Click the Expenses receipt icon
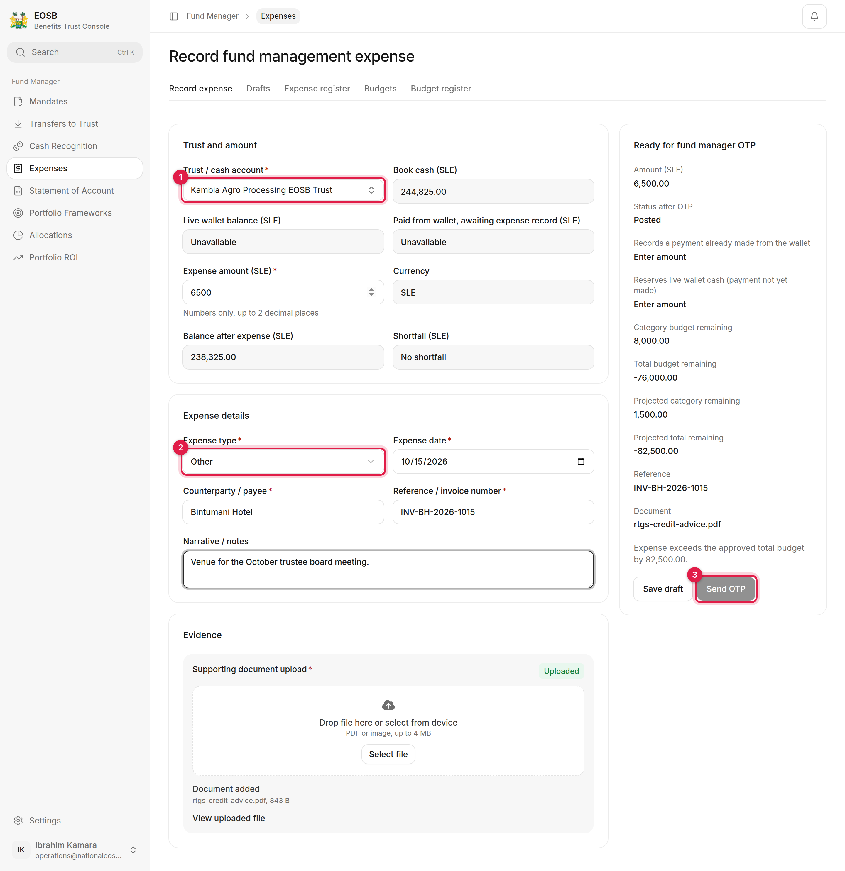 click(x=18, y=168)
